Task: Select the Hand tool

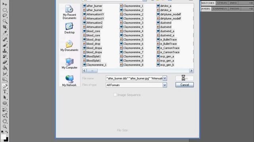Action: (x=5, y=121)
